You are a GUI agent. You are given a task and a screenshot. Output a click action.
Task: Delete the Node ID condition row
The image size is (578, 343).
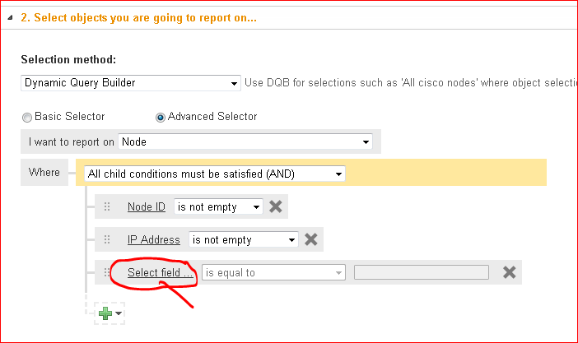[x=276, y=207]
